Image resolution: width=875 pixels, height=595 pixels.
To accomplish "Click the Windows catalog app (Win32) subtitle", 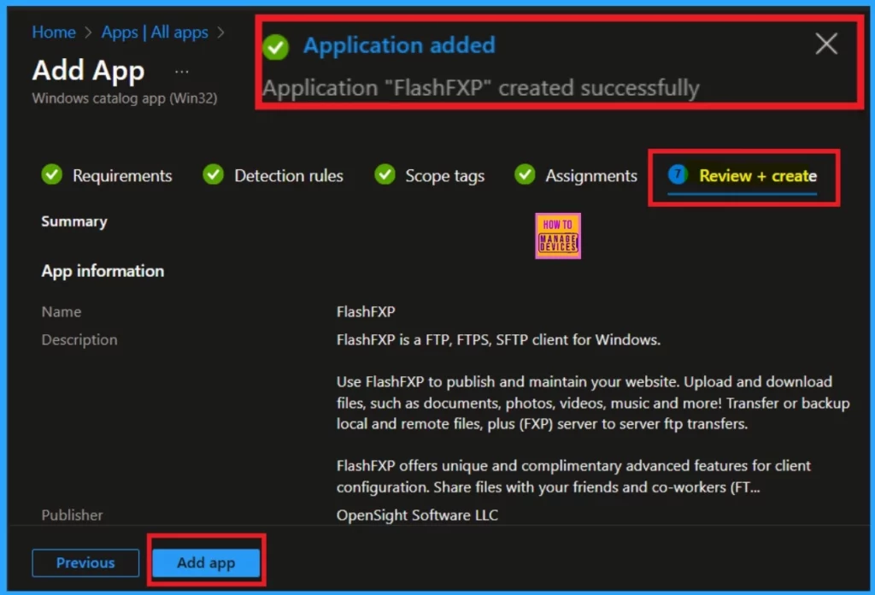I will click(125, 98).
